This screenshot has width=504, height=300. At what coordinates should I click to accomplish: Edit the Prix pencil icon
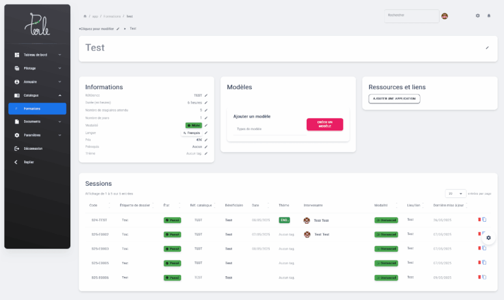206,140
